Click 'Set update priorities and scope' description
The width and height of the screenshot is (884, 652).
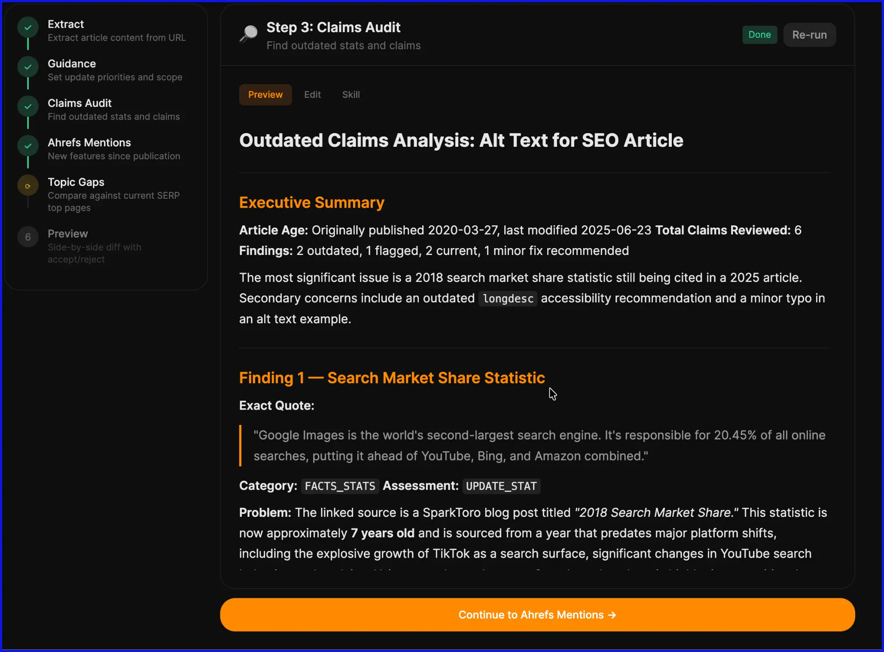click(115, 77)
